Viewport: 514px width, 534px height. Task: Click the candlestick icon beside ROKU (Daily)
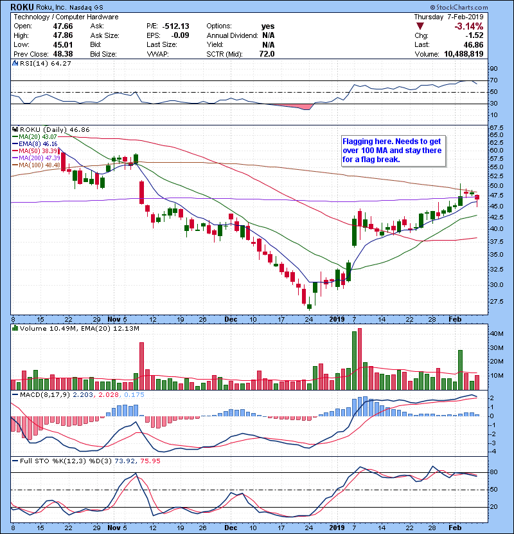[x=15, y=129]
